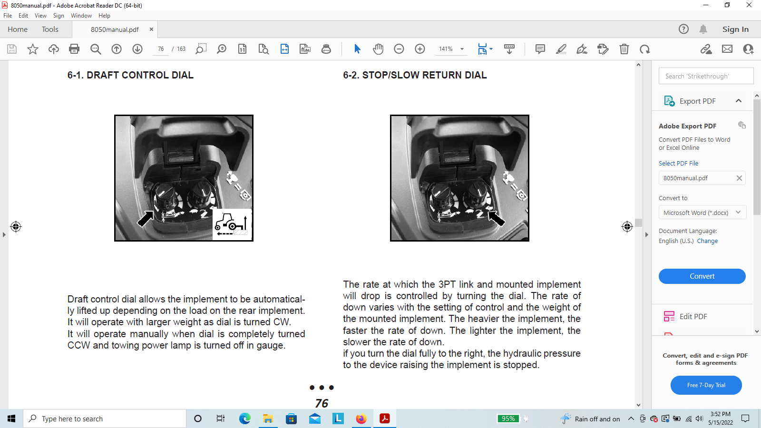The image size is (761, 428).
Task: Go to previous page arrow
Action: coord(117,49)
